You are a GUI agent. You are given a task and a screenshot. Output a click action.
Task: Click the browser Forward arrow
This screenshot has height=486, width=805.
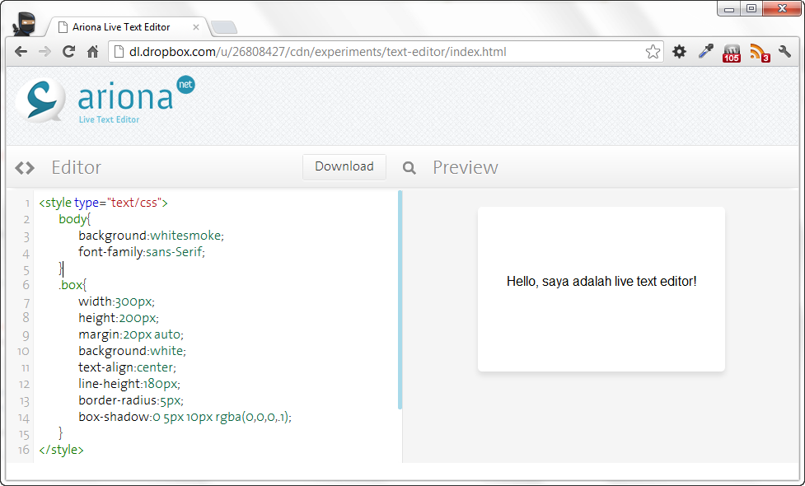[x=44, y=52]
